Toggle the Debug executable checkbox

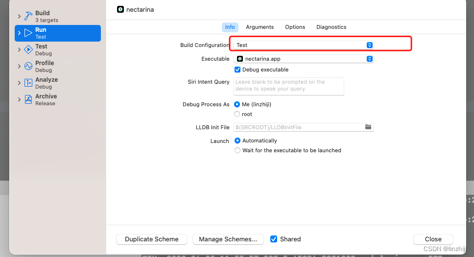(x=237, y=70)
